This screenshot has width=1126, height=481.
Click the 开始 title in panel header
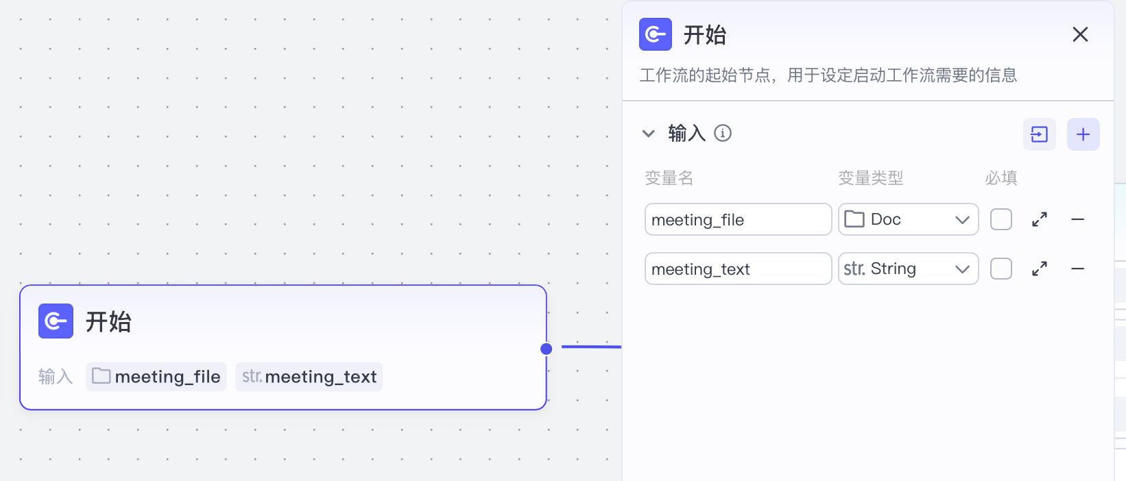[705, 35]
